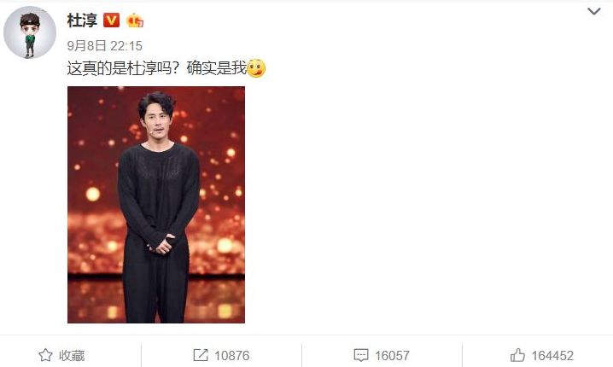This screenshot has width=613, height=367.
Task: Open comments showing 16057
Action: click(392, 356)
